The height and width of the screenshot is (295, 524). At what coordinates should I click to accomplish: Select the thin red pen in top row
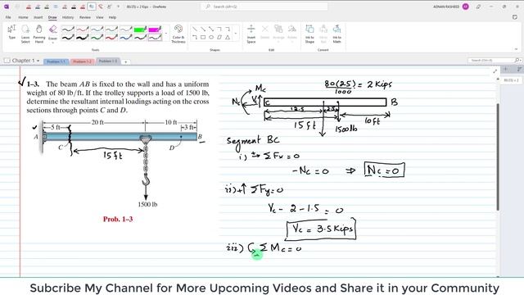[82, 29]
